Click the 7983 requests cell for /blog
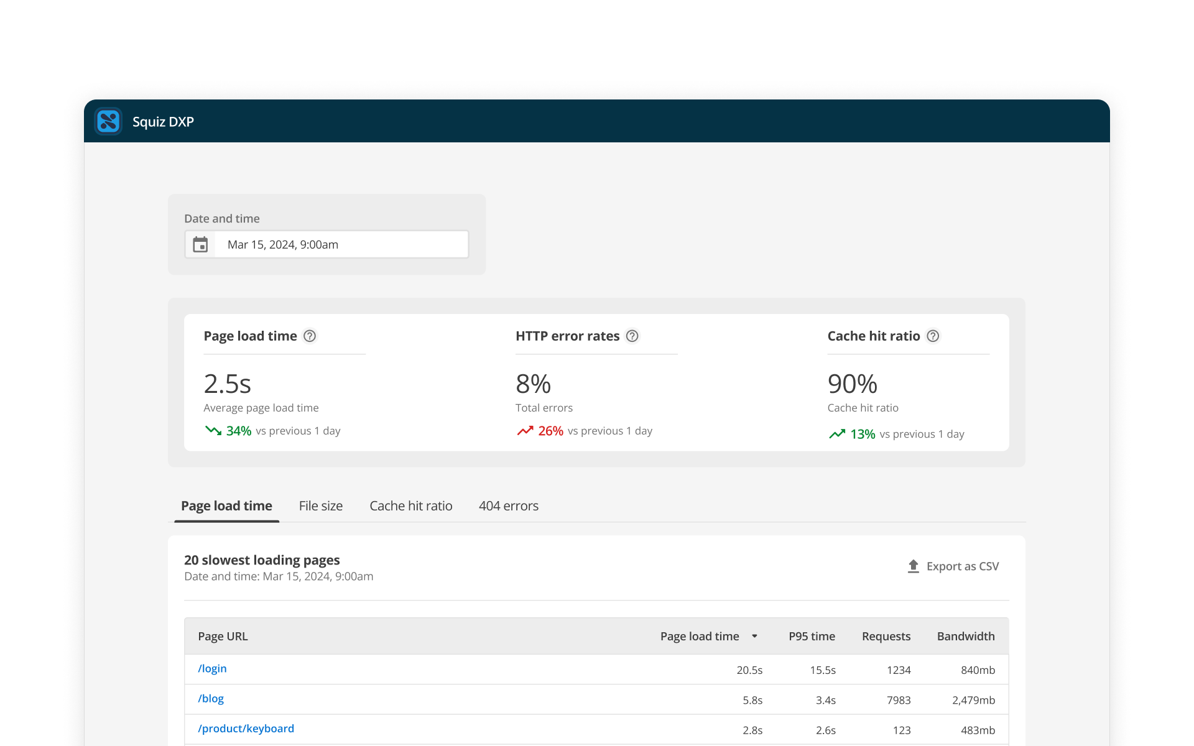The width and height of the screenshot is (1194, 746). pyautogui.click(x=899, y=700)
